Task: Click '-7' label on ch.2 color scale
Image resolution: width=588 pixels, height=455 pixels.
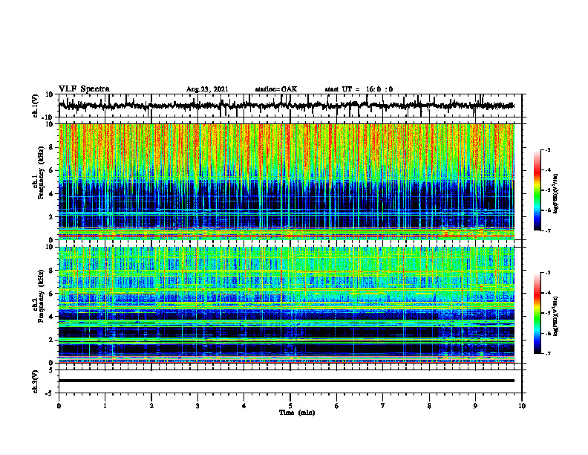Action: 547,353
